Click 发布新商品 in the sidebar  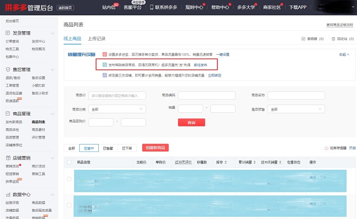coord(14,122)
